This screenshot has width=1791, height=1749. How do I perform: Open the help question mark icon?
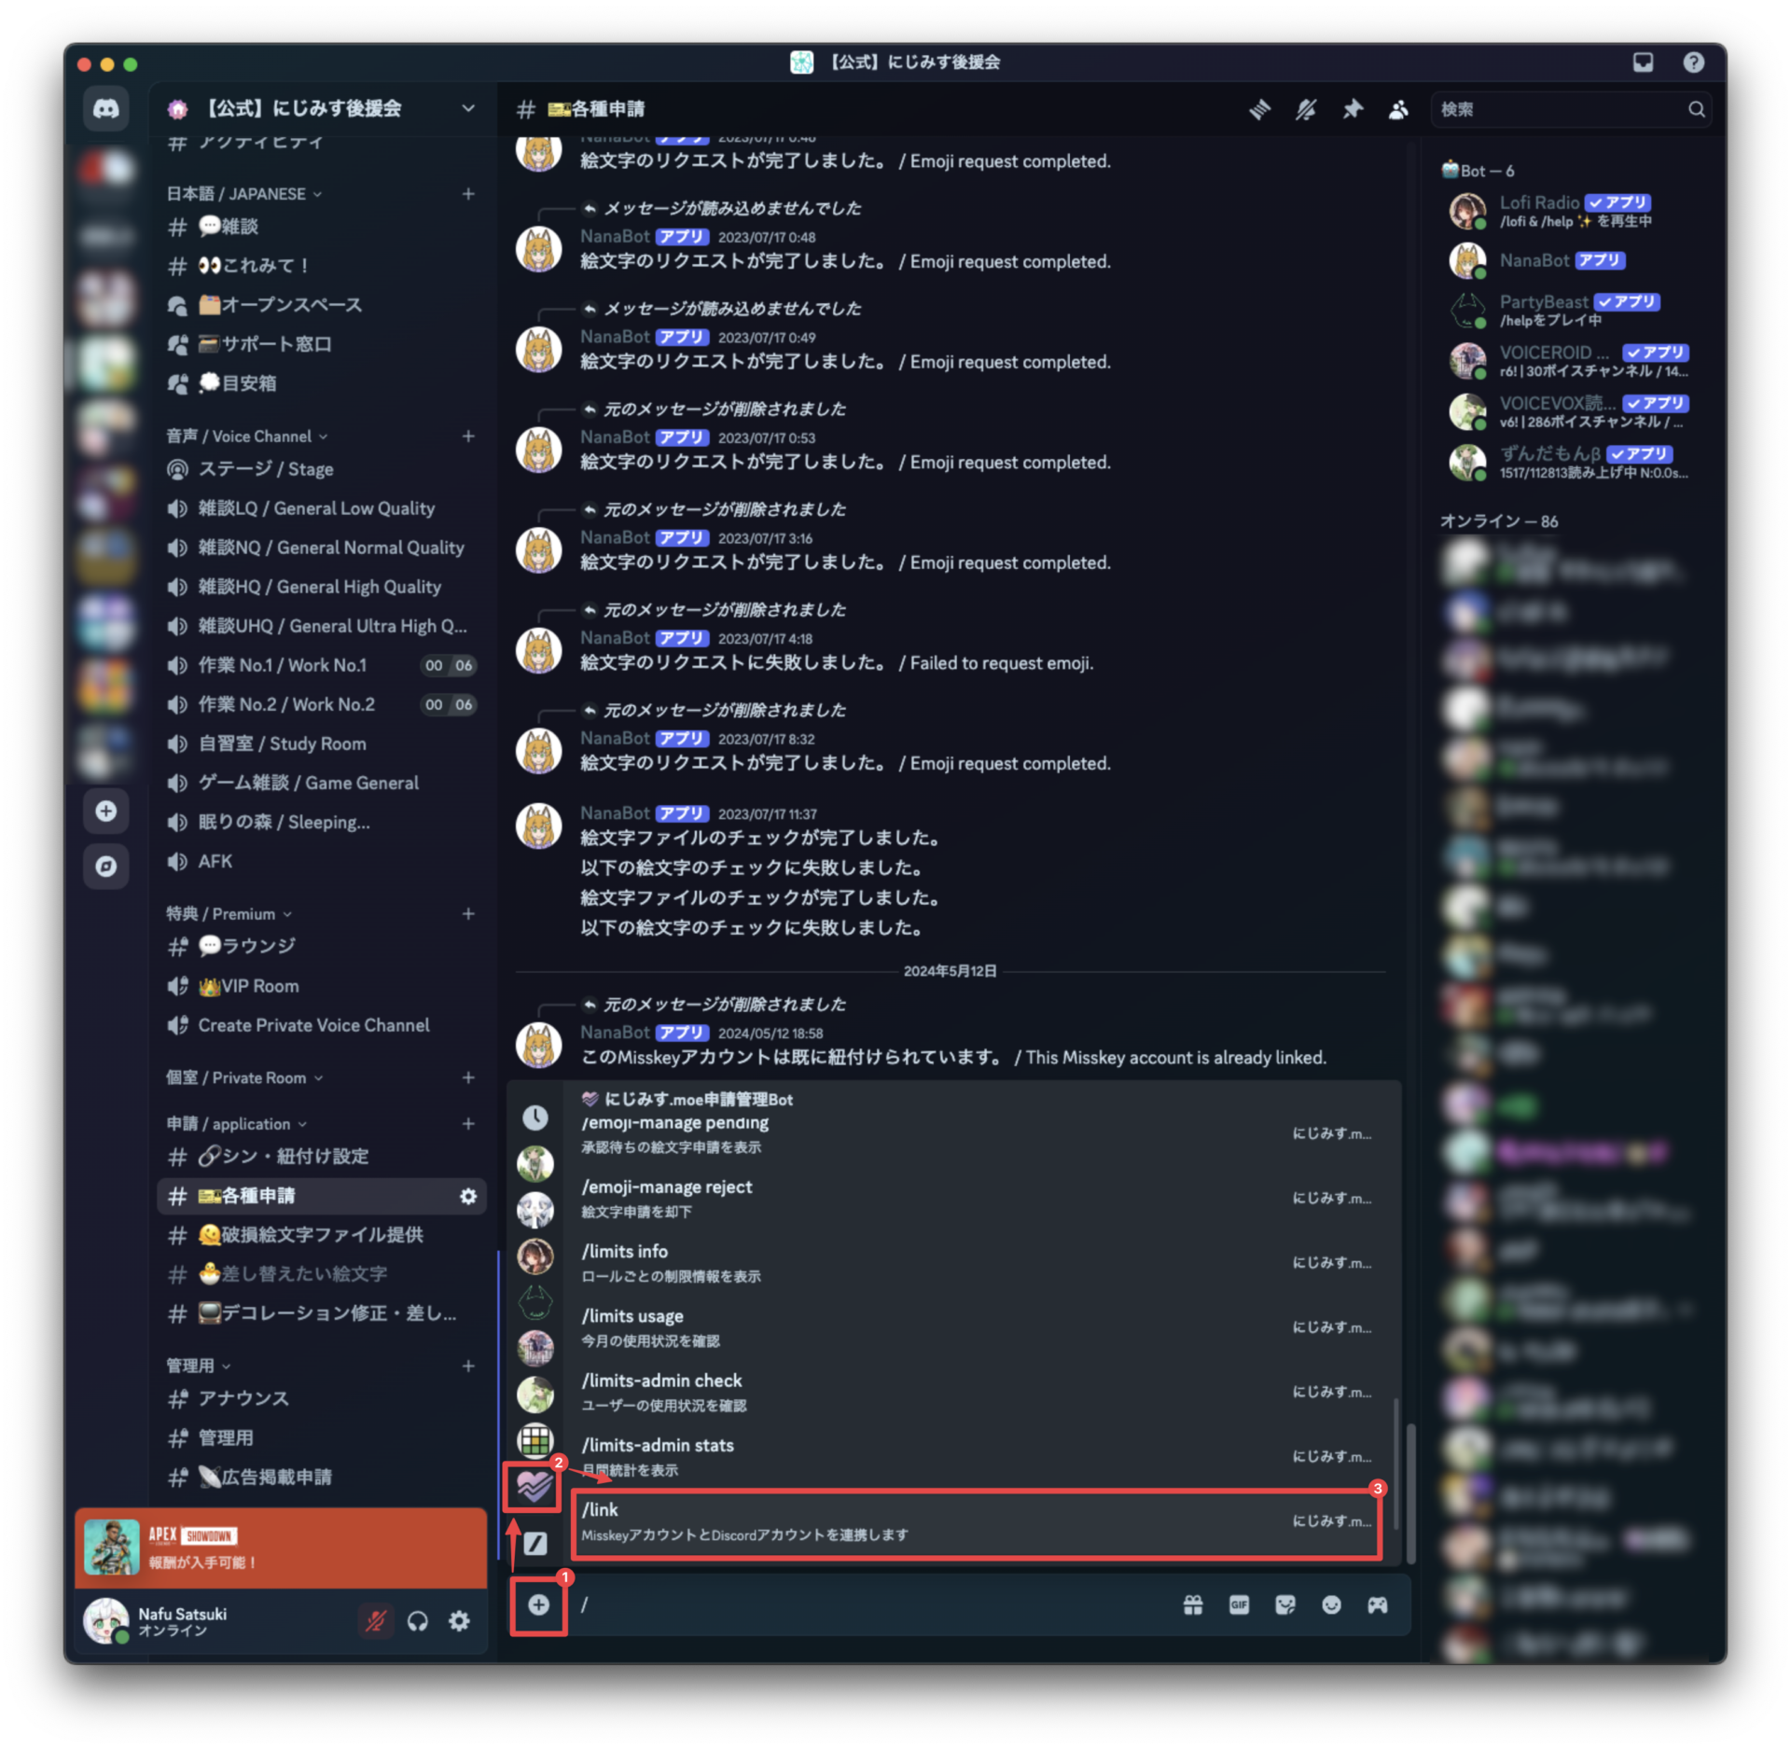point(1693,62)
